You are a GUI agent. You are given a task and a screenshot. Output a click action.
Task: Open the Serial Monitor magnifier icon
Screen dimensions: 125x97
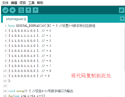click(x=122, y=10)
